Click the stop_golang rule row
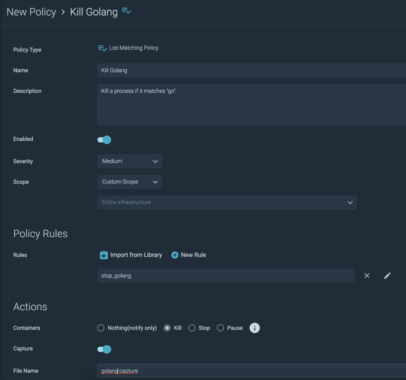 click(226, 276)
